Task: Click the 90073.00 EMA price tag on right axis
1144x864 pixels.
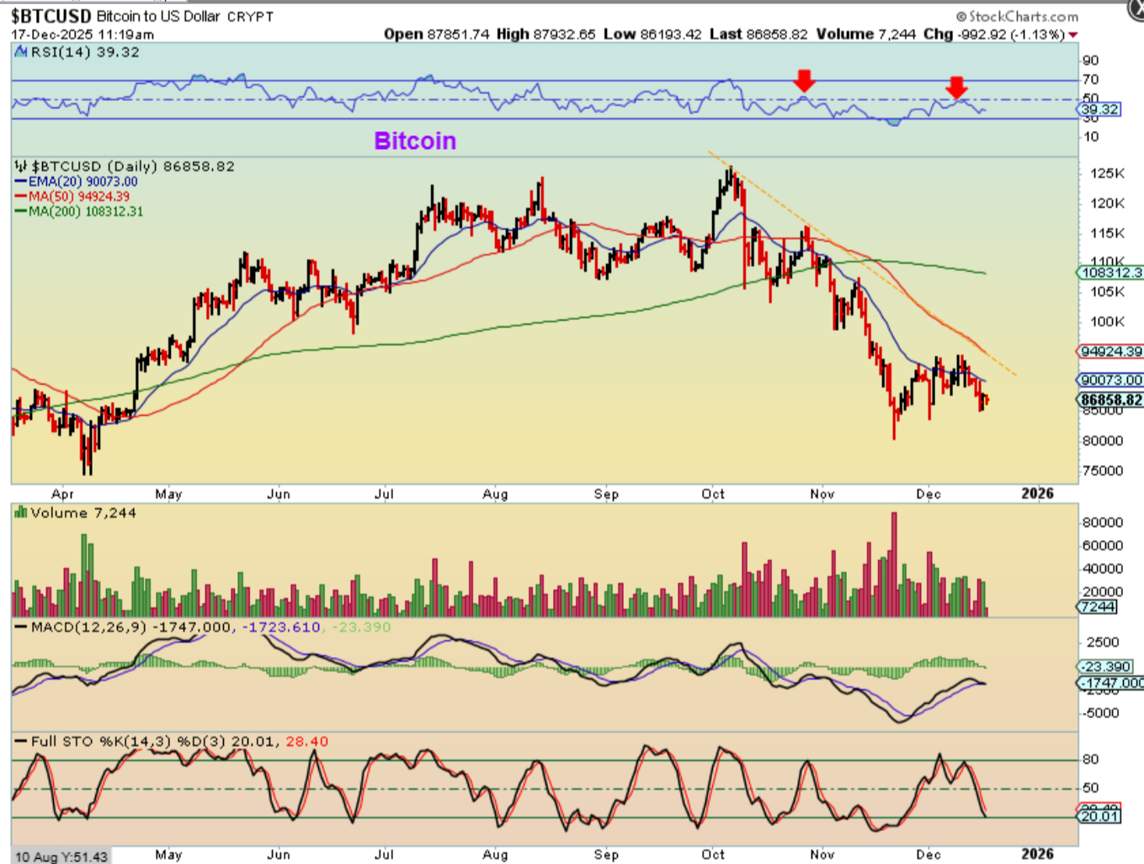Action: click(x=1111, y=381)
